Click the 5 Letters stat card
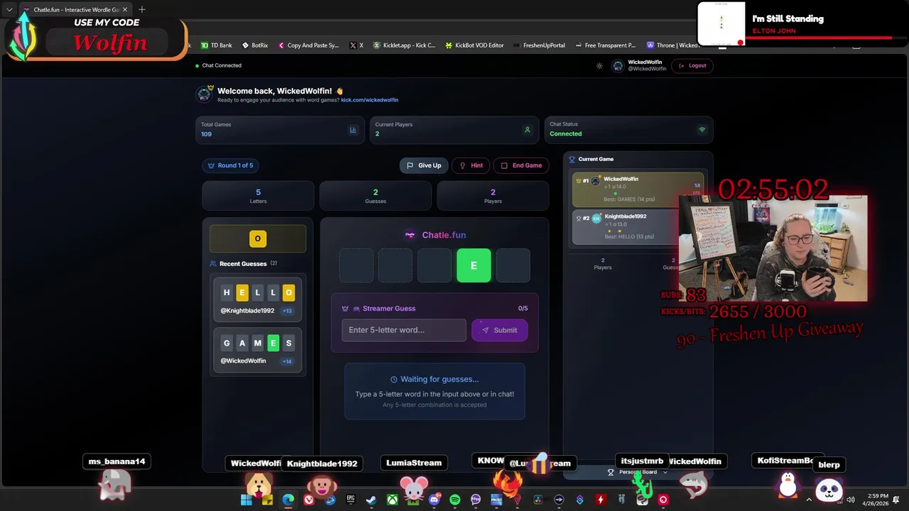 258,196
